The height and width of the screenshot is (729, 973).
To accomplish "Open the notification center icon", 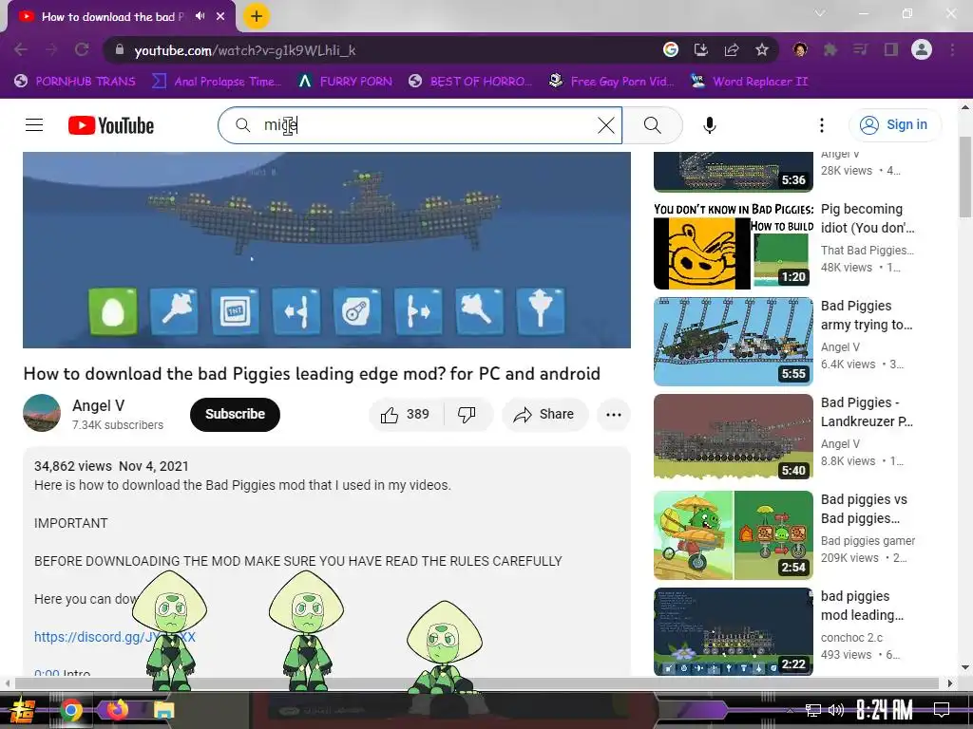I will tap(942, 710).
